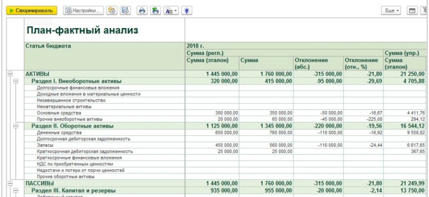
Task: Click the Запасы Сумма cell 560 000,00
Action: coord(266,145)
